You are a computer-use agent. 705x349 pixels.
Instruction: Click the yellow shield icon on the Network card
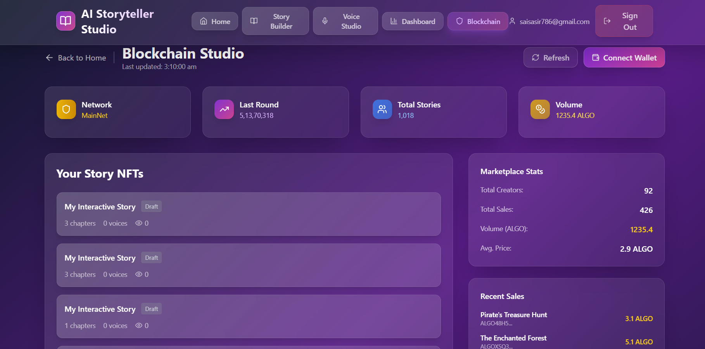66,109
